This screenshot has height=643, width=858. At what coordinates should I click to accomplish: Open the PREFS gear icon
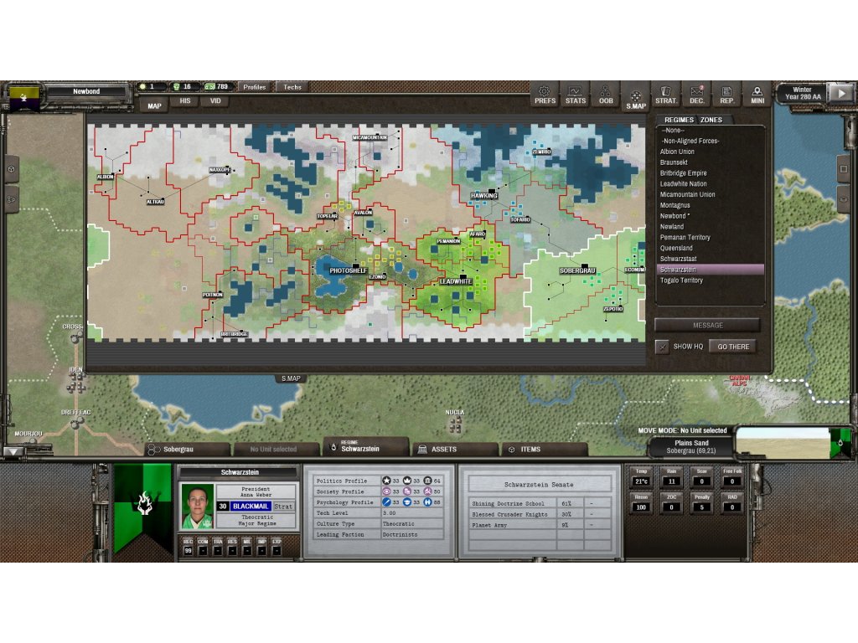point(545,95)
